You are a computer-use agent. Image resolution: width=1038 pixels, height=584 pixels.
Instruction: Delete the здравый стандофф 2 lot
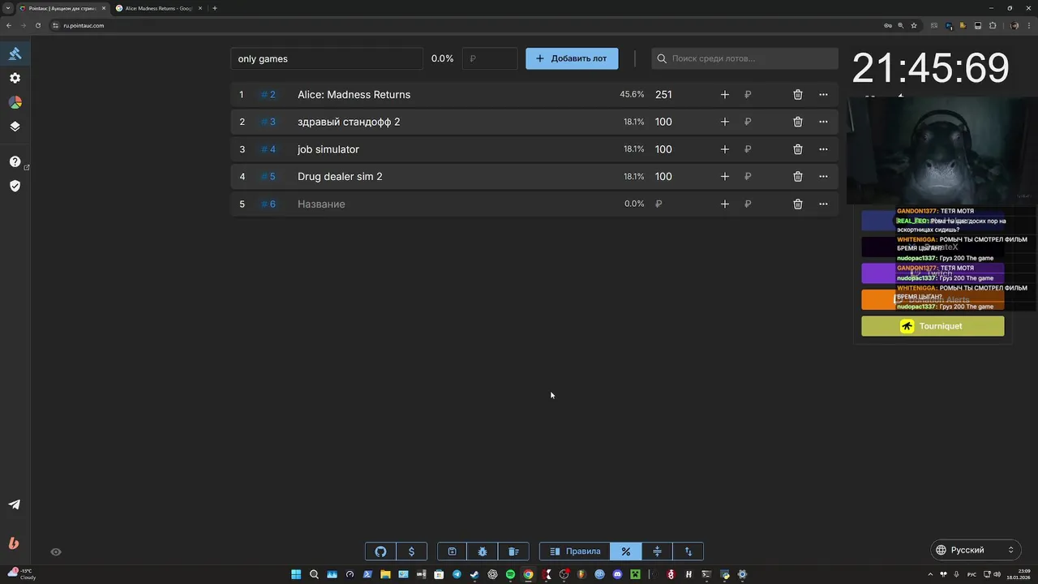[x=798, y=122]
